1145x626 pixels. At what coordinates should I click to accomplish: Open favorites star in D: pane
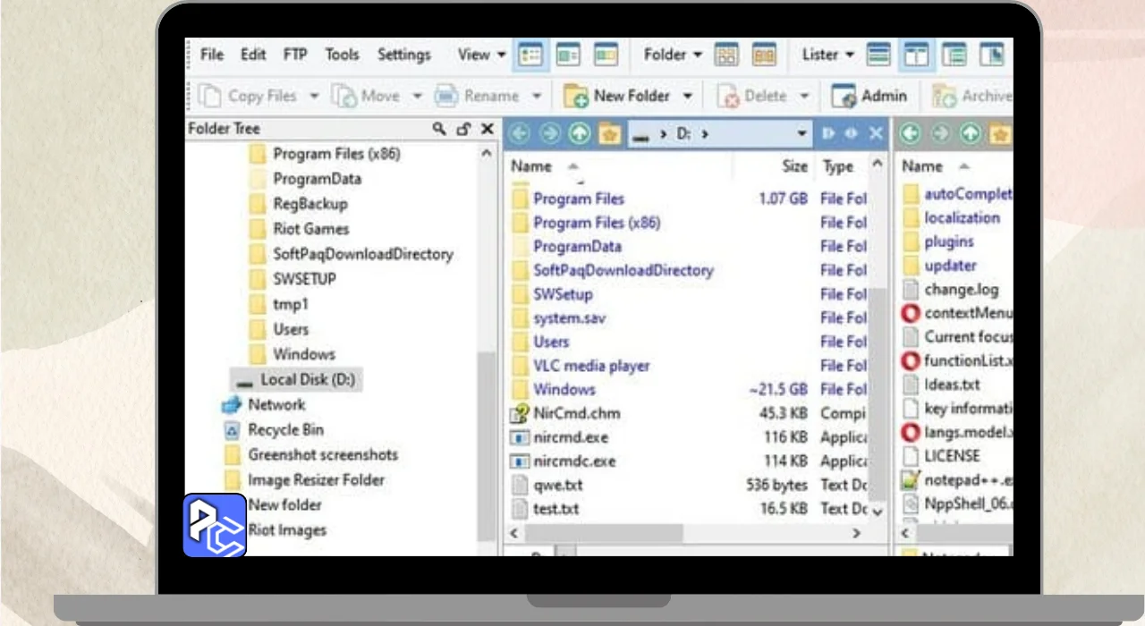(x=610, y=134)
